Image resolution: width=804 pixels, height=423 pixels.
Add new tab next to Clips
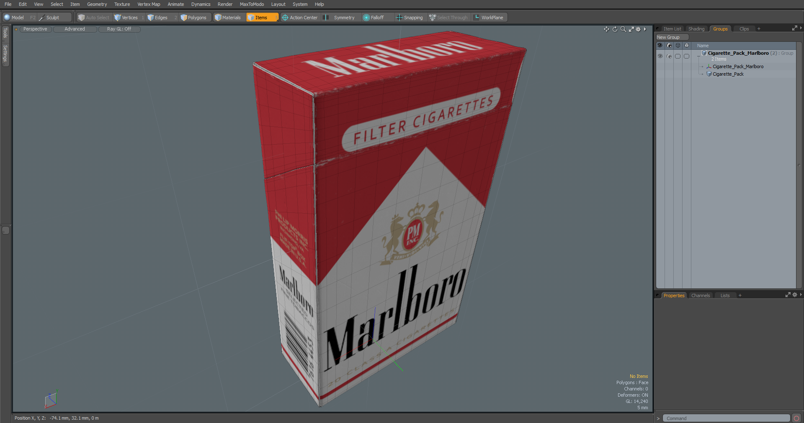(x=759, y=29)
